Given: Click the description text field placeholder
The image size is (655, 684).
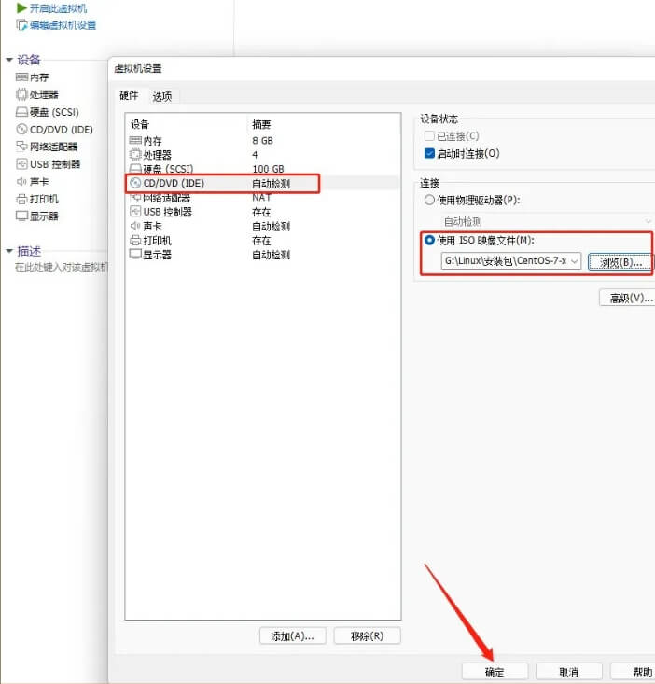Looking at the screenshot, I should (61, 267).
